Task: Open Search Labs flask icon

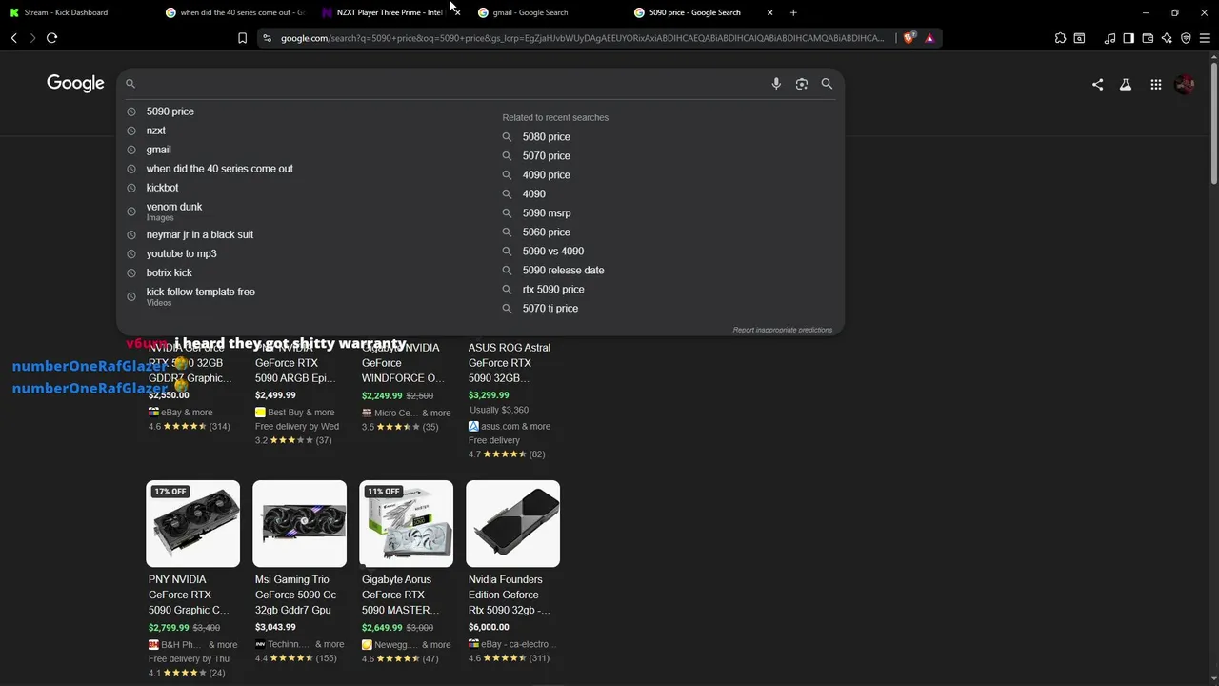Action: (x=1126, y=85)
